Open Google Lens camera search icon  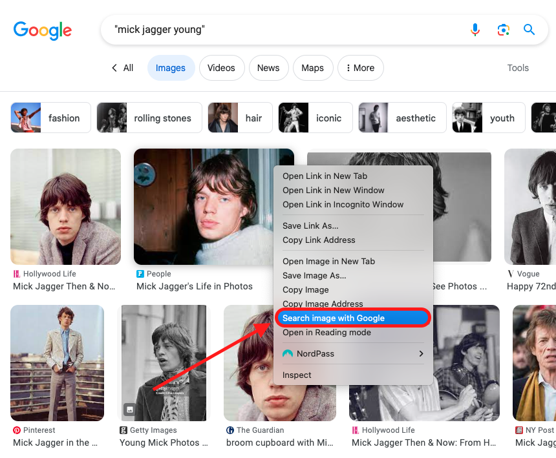point(503,30)
